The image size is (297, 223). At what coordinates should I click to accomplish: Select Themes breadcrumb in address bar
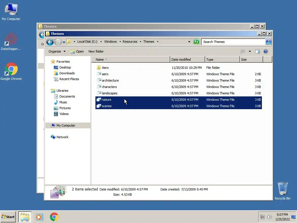tap(149, 42)
